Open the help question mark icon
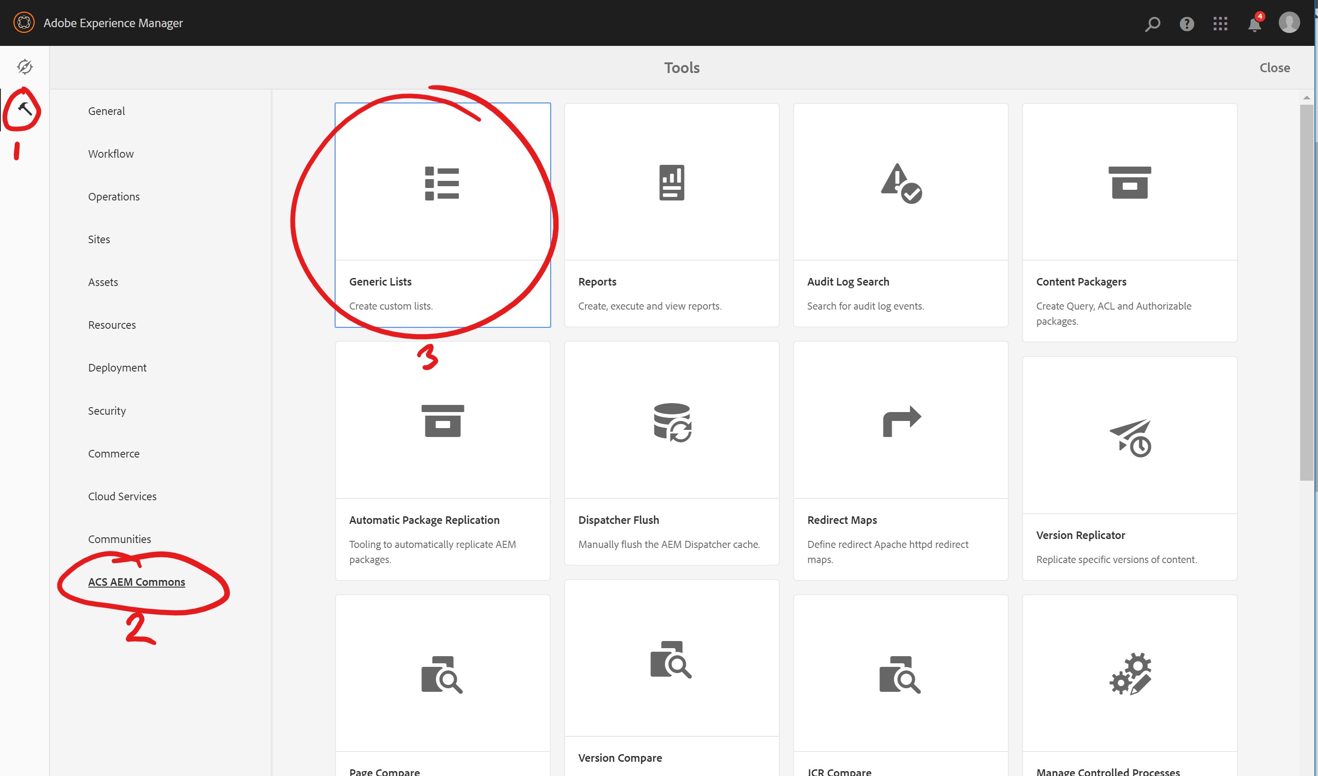Viewport: 1318px width, 776px height. point(1187,24)
